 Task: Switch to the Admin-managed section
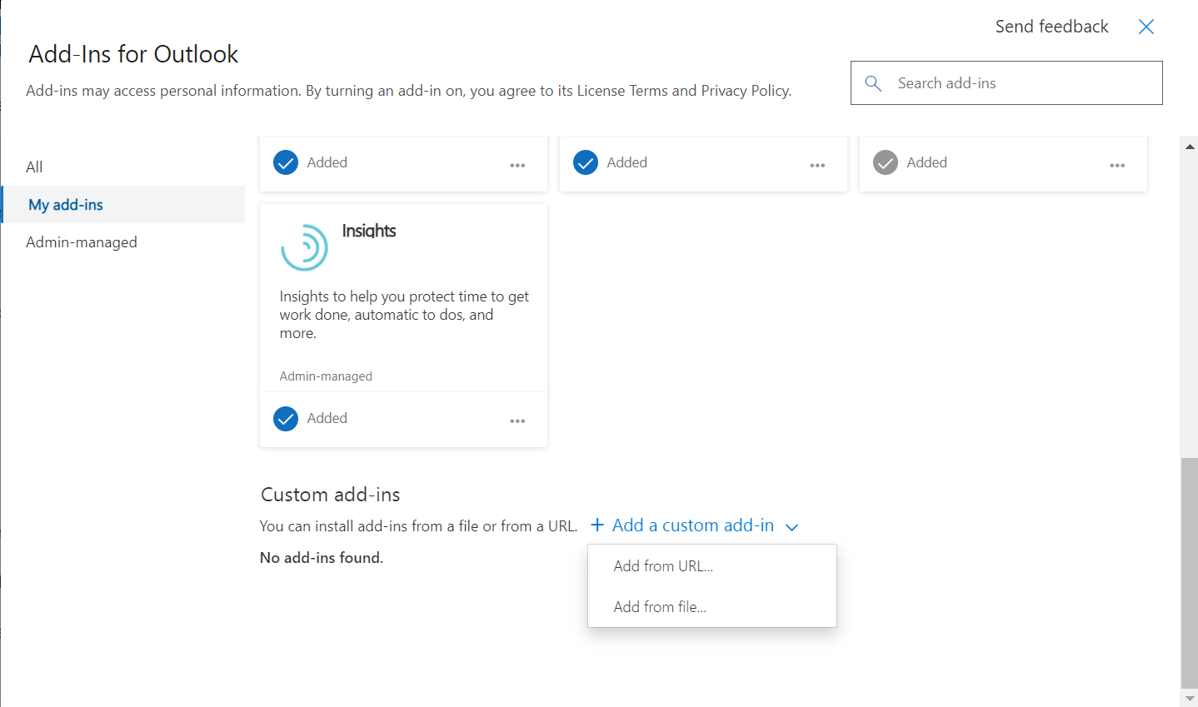82,241
